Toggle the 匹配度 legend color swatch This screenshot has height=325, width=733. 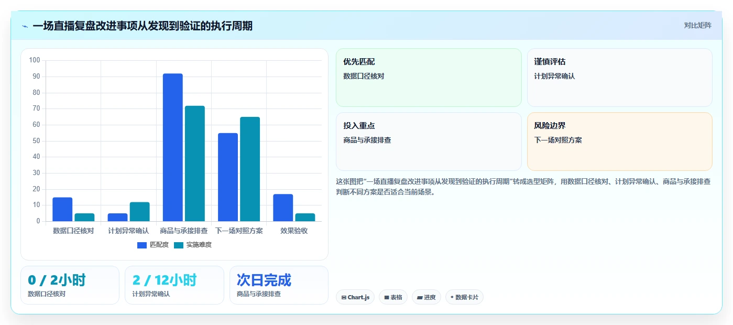click(142, 245)
